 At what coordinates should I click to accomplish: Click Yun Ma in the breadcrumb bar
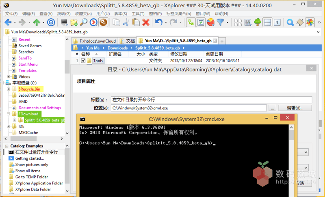click(x=93, y=48)
